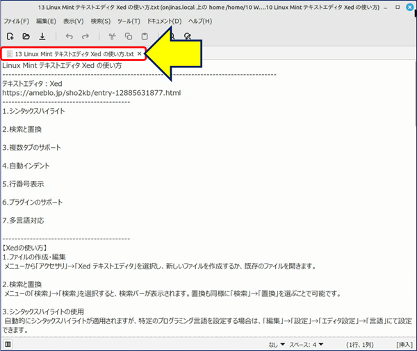Screen dimensions: 417x351
Task: Select the 13 Linux Mint テキストエディタ tab
Action: coord(74,54)
